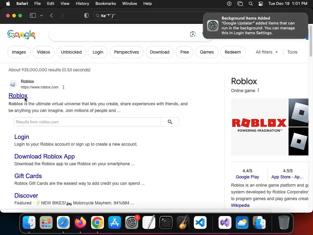Select the Download filter chip
The height and width of the screenshot is (235, 313).
pyautogui.click(x=160, y=52)
